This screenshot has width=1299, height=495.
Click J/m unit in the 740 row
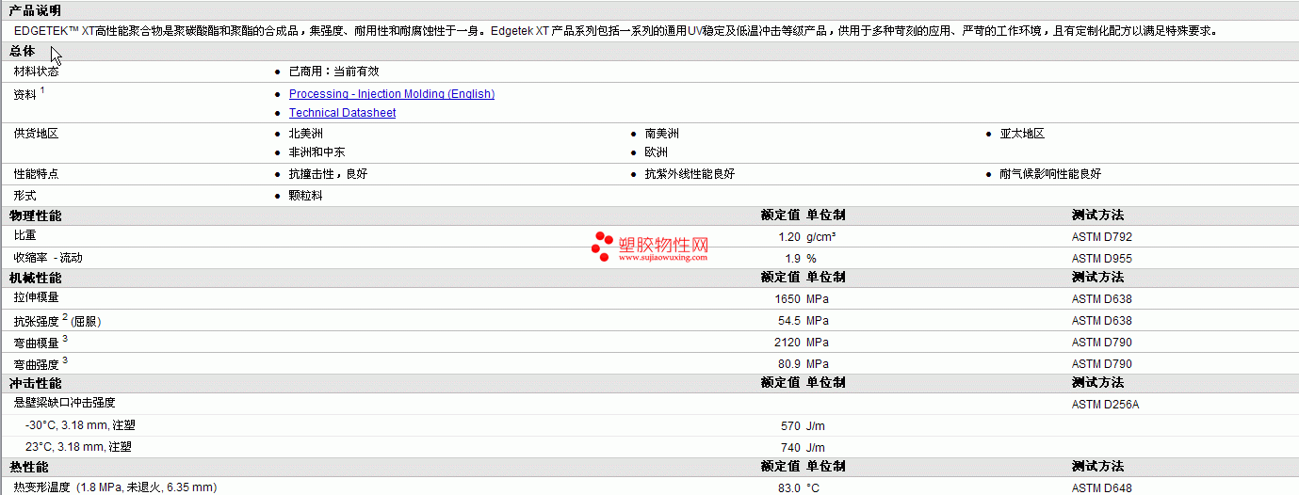coord(816,448)
